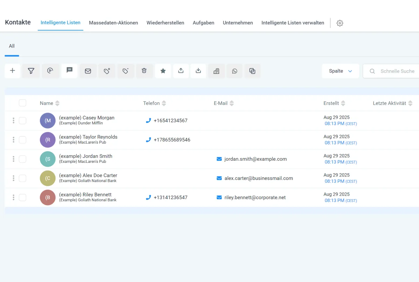Click Riley Bennett's avatar circle
The width and height of the screenshot is (419, 282).
coord(48,197)
